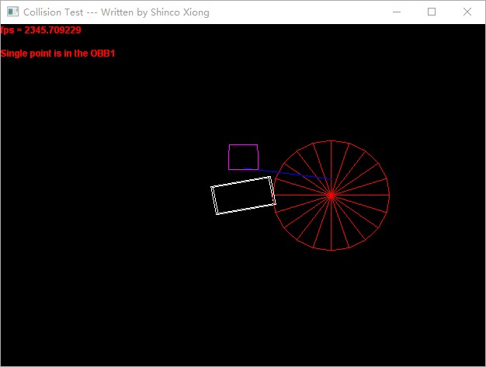Click the blue line segment

(x=287, y=174)
